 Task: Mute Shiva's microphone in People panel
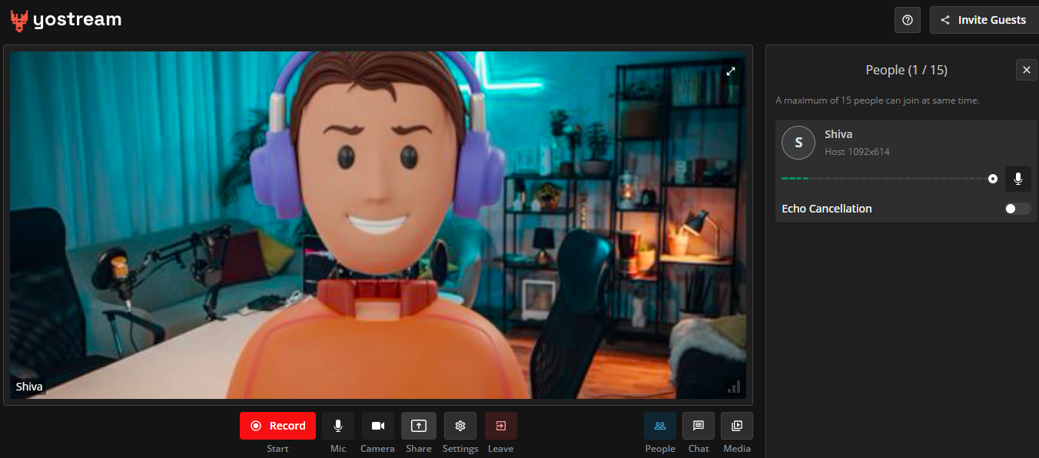point(1017,179)
